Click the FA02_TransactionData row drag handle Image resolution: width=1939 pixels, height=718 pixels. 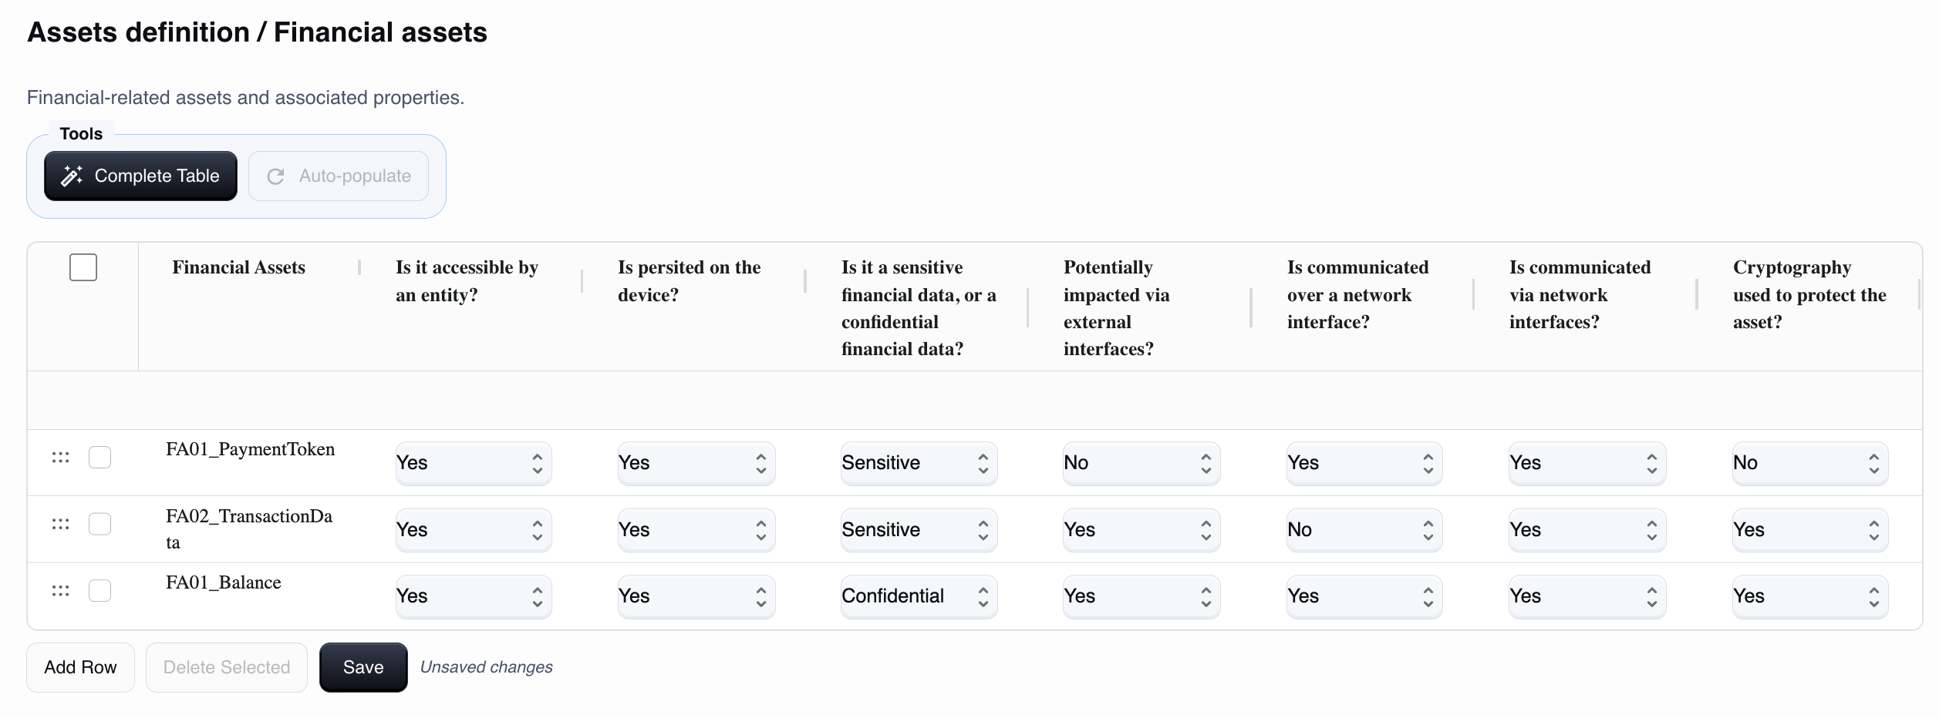[x=60, y=525]
